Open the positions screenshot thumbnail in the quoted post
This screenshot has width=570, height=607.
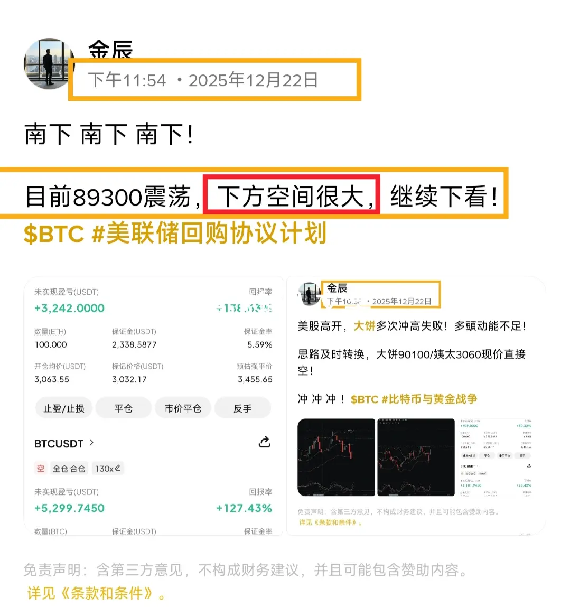click(x=496, y=457)
